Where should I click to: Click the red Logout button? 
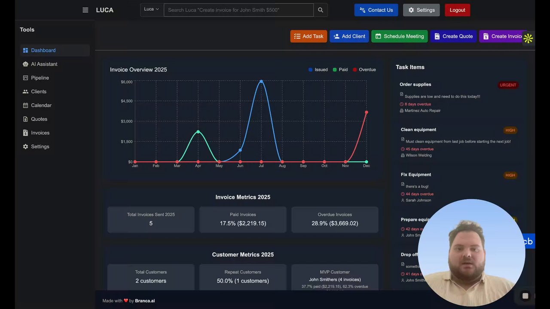(x=457, y=10)
